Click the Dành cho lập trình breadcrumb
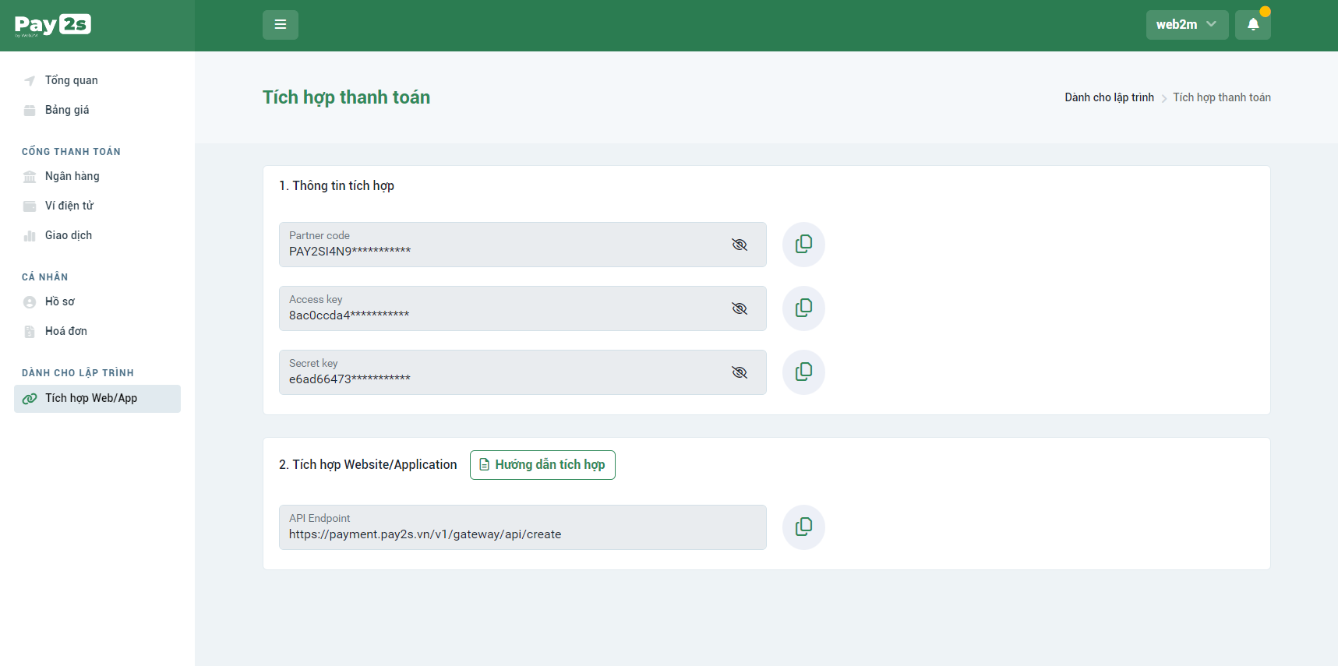The height and width of the screenshot is (666, 1338). [1109, 97]
